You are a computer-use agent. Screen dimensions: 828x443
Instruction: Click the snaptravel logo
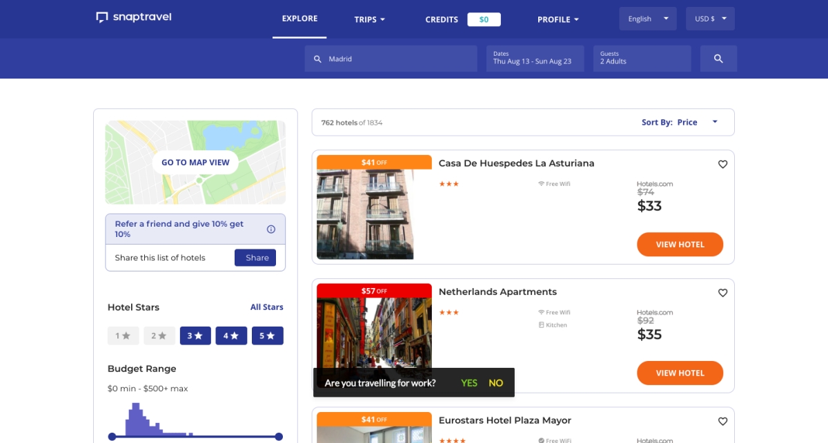pos(134,17)
